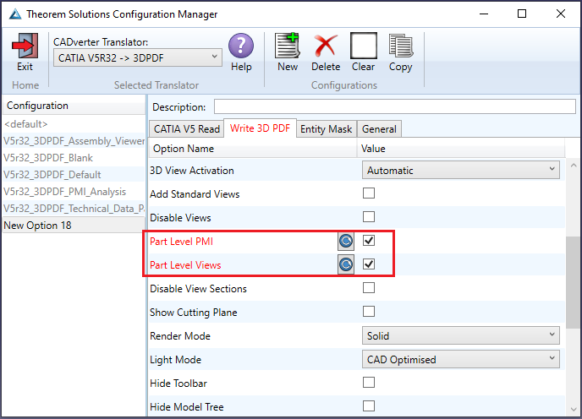Viewport: 582px width, 419px height.
Task: Maximize the Configuration Manager window
Action: [522, 14]
